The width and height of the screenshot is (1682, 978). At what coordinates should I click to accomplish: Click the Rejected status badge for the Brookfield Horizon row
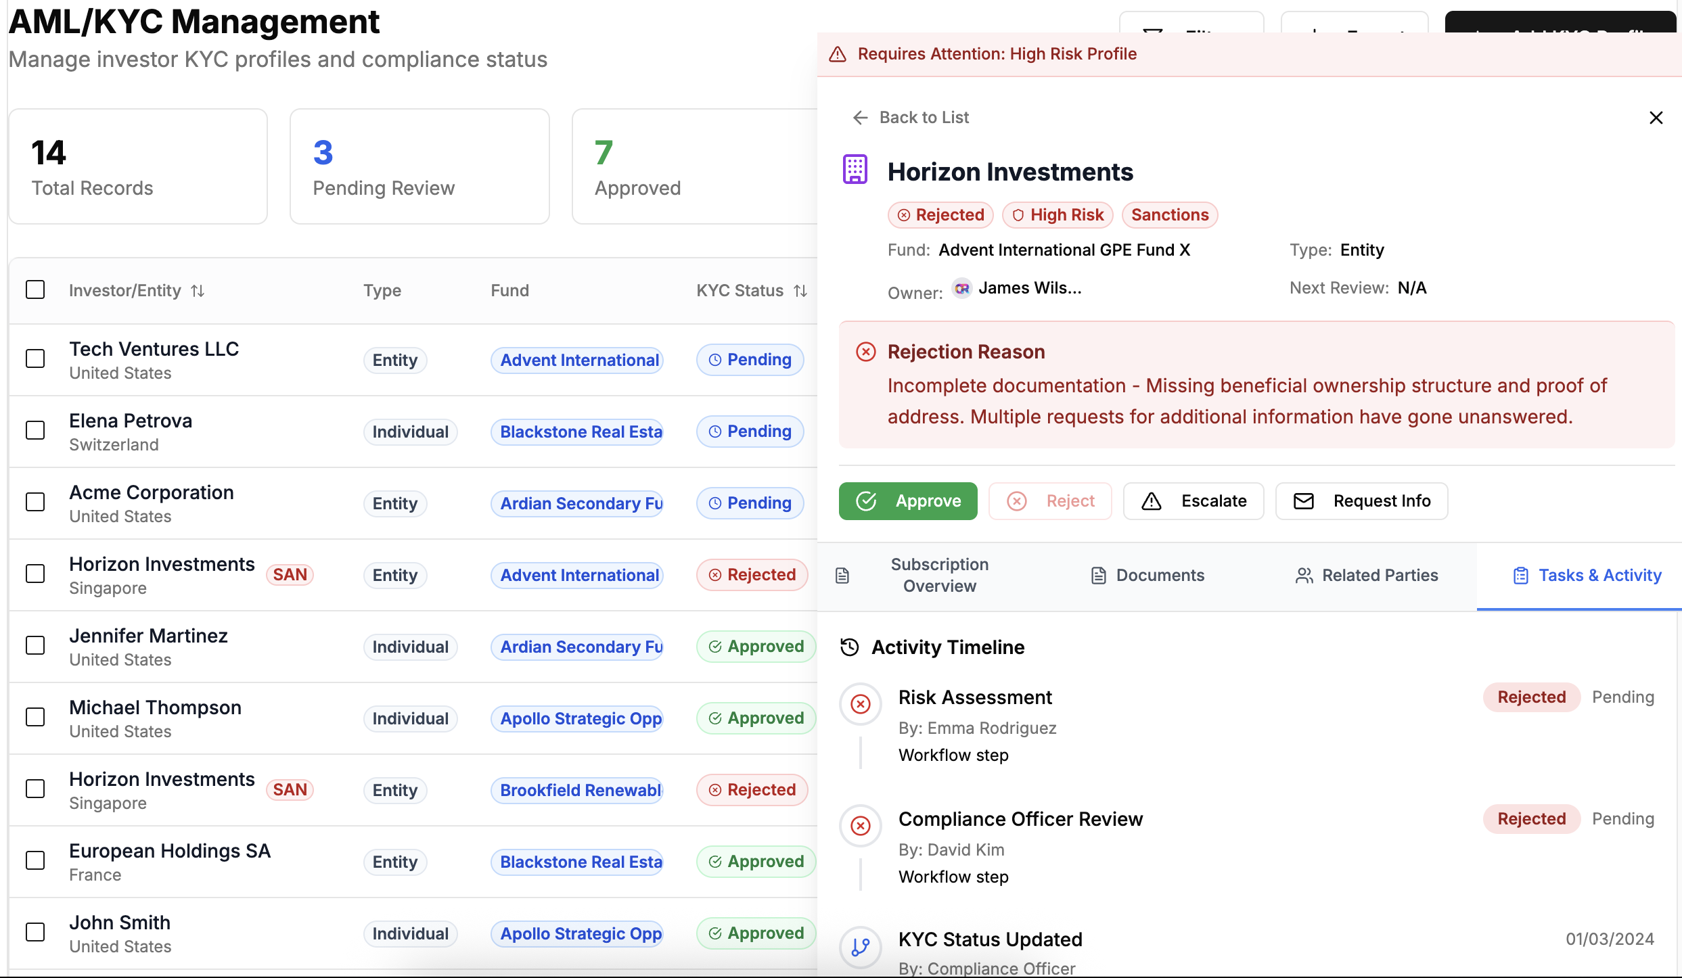pos(752,790)
